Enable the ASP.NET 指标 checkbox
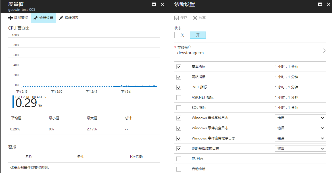This screenshot has width=332, height=173. [179, 98]
